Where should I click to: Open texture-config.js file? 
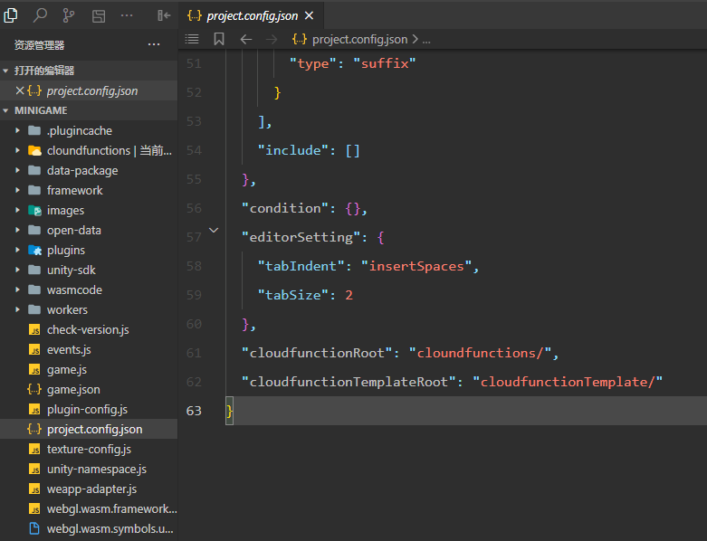click(89, 449)
